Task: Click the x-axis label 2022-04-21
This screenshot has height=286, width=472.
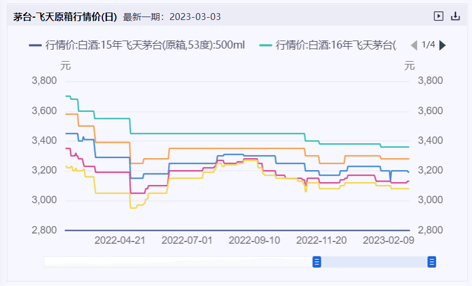Action: click(x=120, y=240)
